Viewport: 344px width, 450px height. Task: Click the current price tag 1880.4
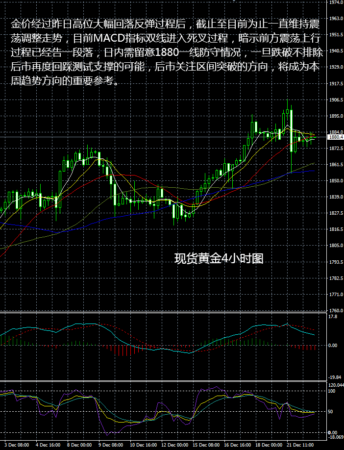click(336, 137)
